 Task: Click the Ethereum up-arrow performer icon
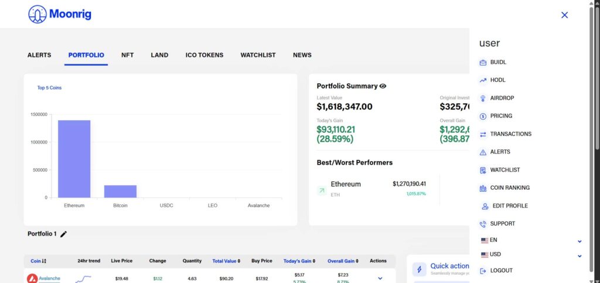[x=322, y=190]
